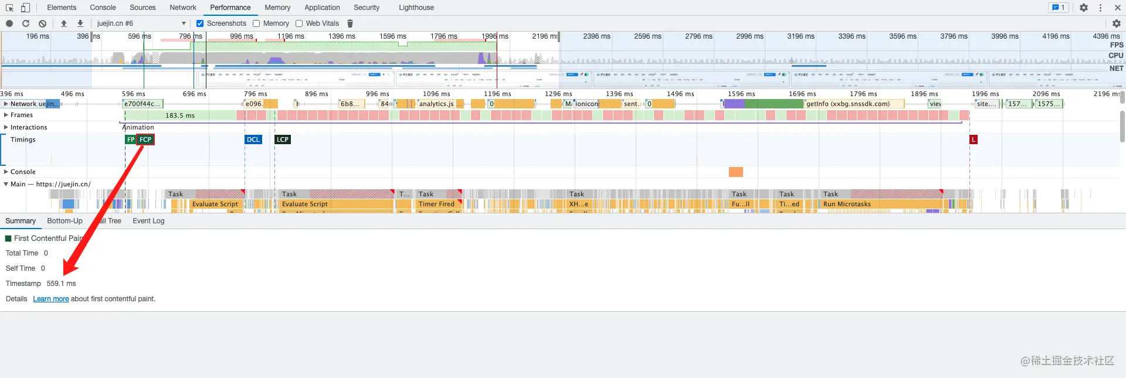
Task: Collapse the Main thread track
Action: [6, 184]
